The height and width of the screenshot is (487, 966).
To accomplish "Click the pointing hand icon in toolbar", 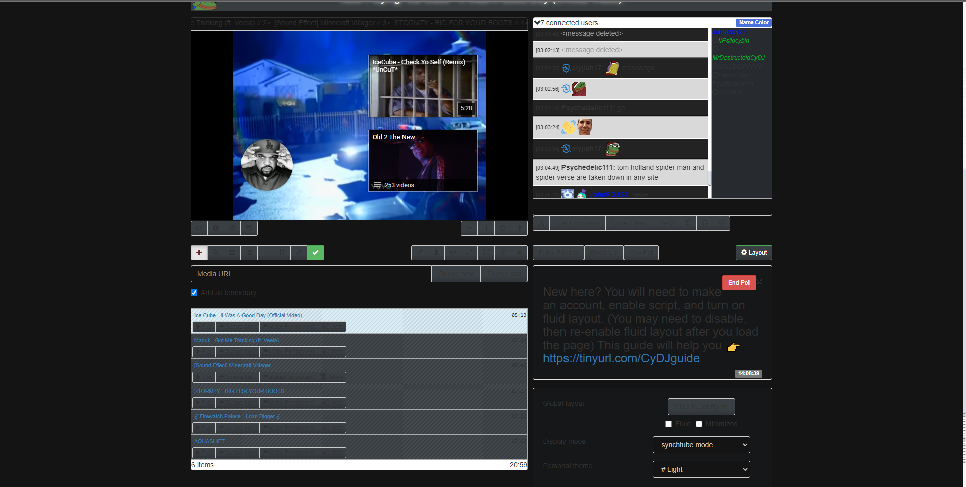I will coord(453,253).
